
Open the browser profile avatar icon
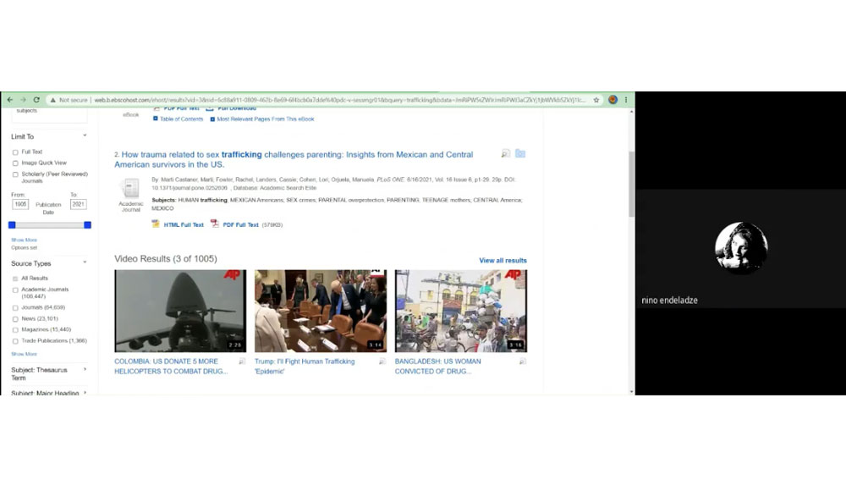[x=613, y=99]
